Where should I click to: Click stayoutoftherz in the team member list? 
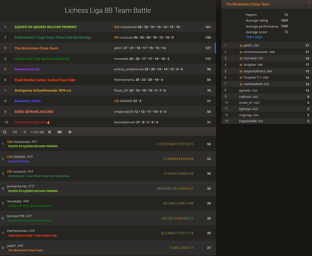pos(255,71)
